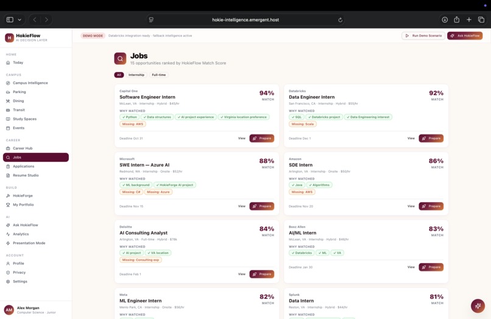Viewport: 491px width, 319px height.
Task: Click the My Portfolio trophy icon
Action: point(8,205)
